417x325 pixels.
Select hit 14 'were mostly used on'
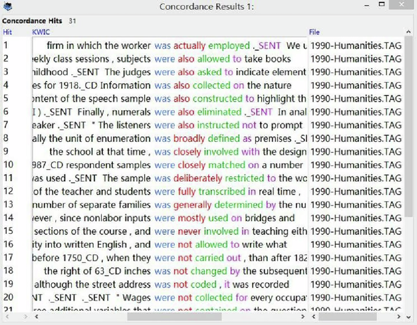(198, 218)
